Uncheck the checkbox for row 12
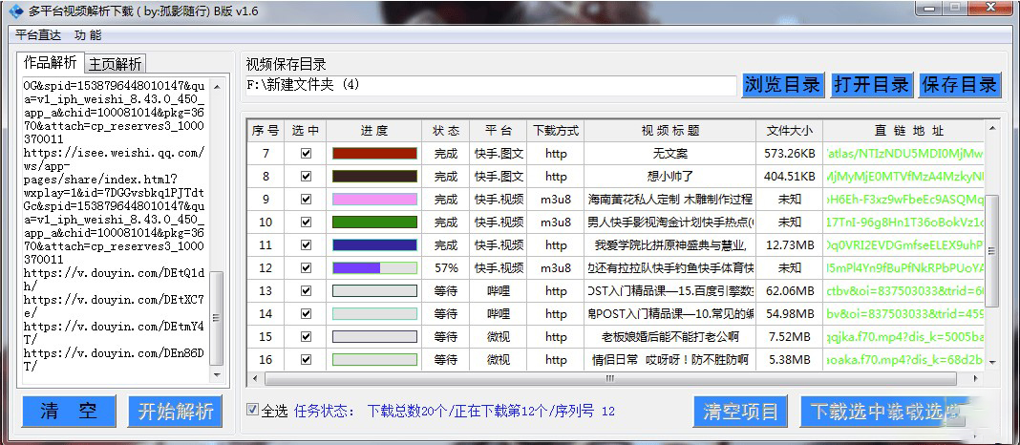The image size is (1020, 445). pyautogui.click(x=306, y=267)
